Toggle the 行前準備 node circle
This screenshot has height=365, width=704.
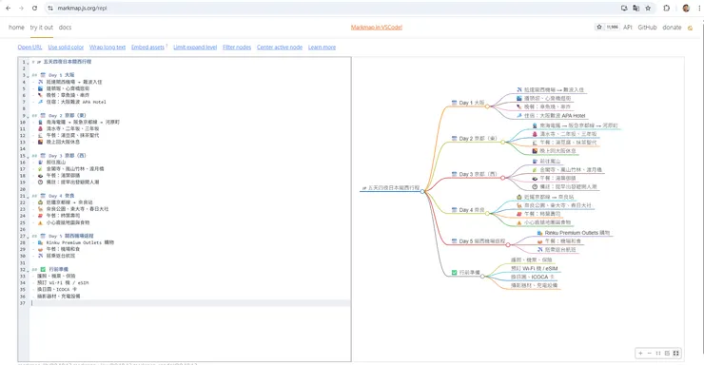pyautogui.click(x=482, y=277)
